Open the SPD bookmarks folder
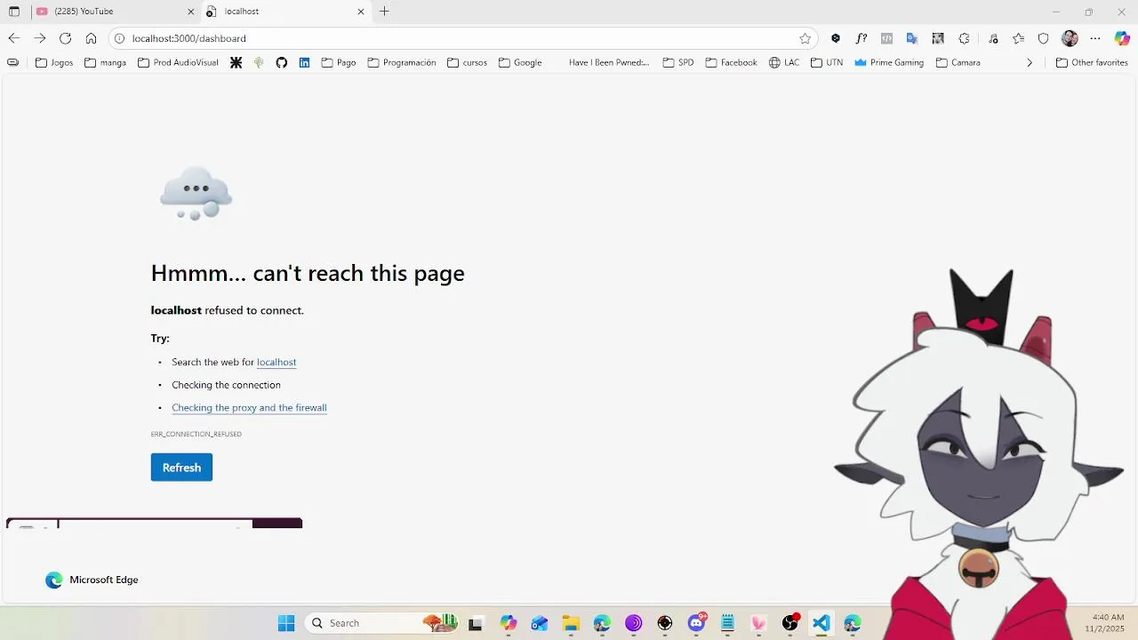 pos(678,62)
